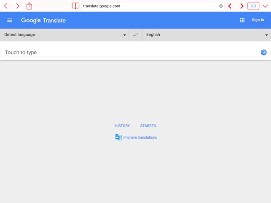This screenshot has width=271, height=203.
Task: Open the HISTORY tab
Action: 122,126
